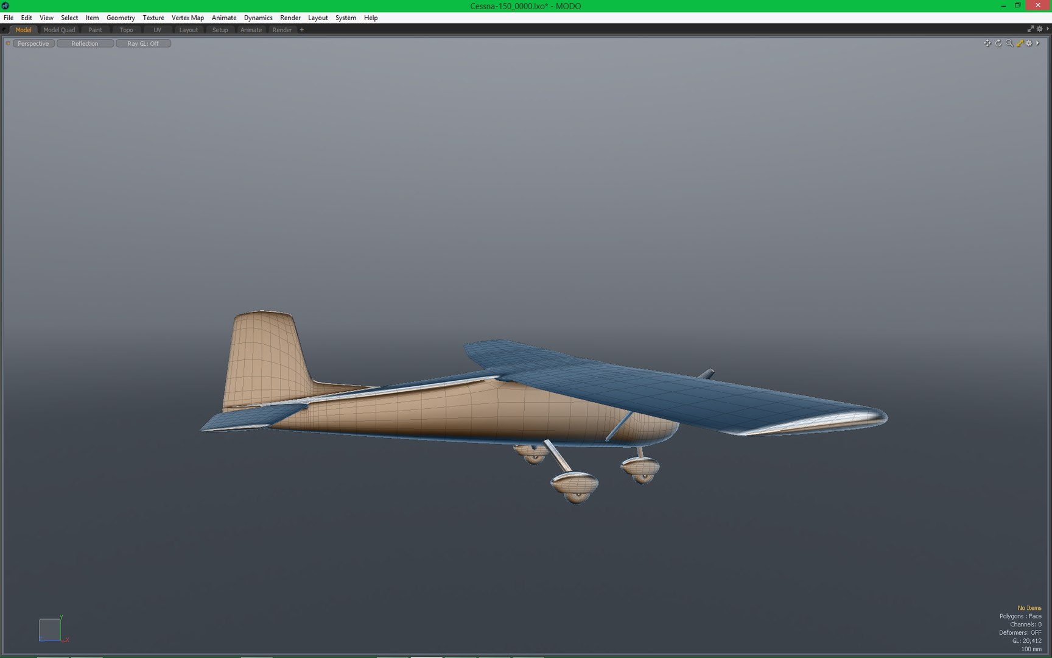The width and height of the screenshot is (1052, 658).
Task: Add a new layout tab with plus
Action: click(302, 30)
